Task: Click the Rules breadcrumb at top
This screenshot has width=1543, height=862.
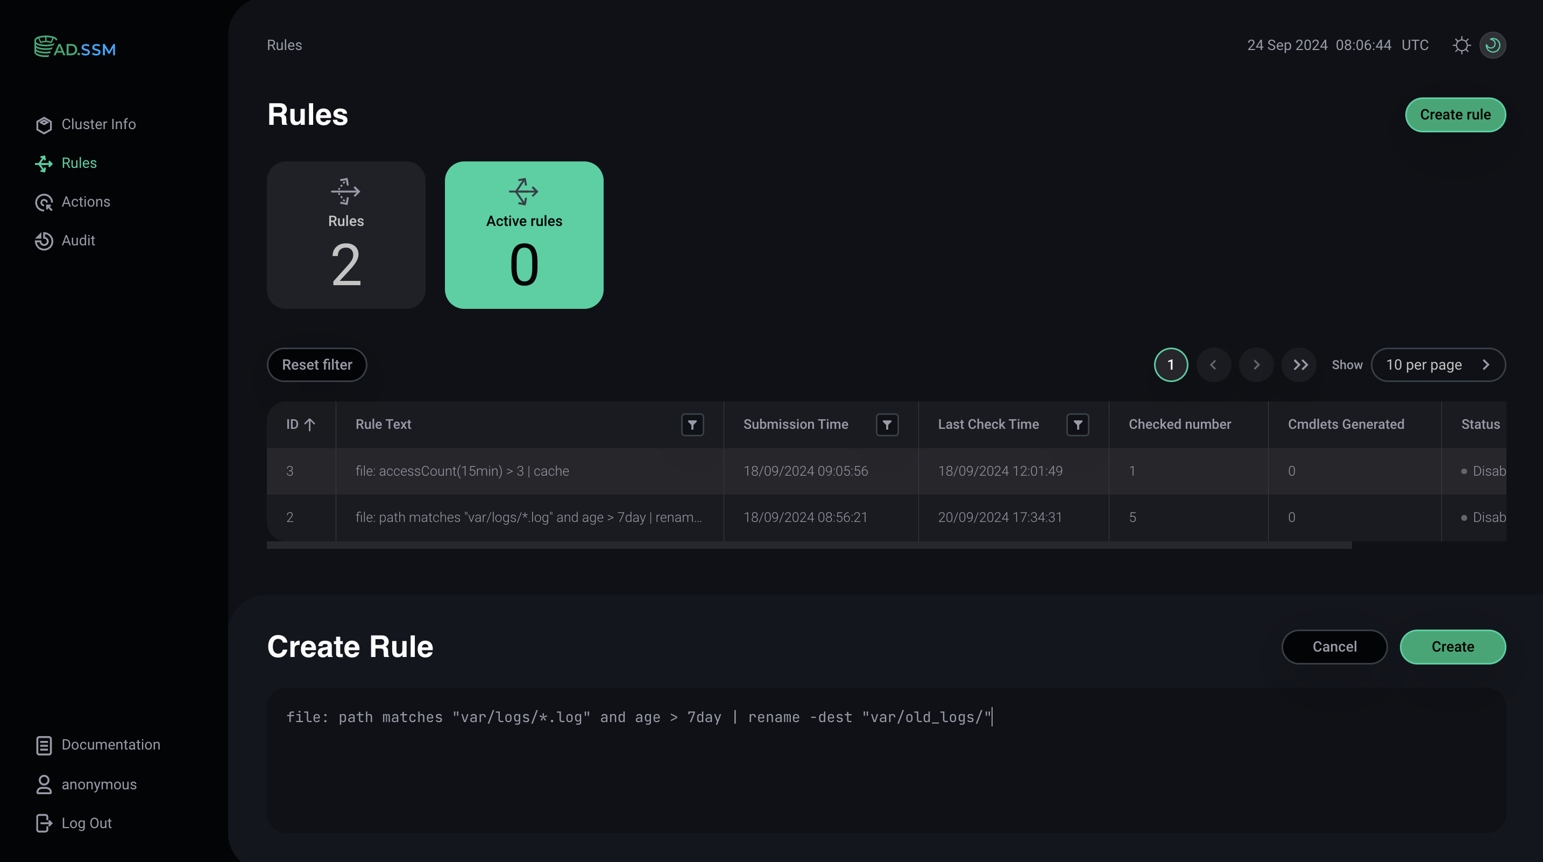Action: pyautogui.click(x=284, y=46)
